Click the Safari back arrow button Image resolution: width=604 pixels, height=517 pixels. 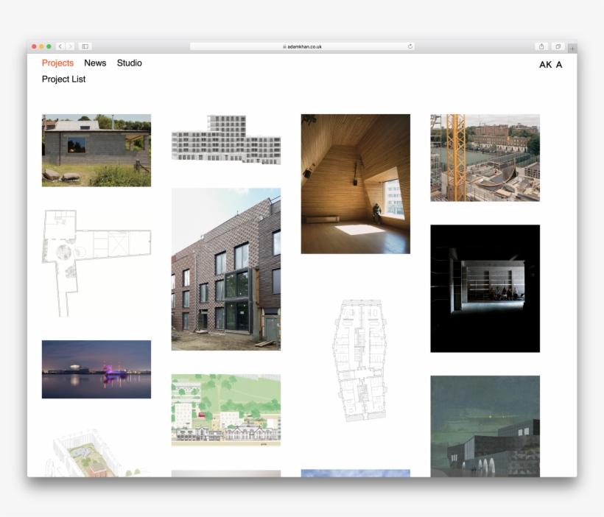point(60,46)
